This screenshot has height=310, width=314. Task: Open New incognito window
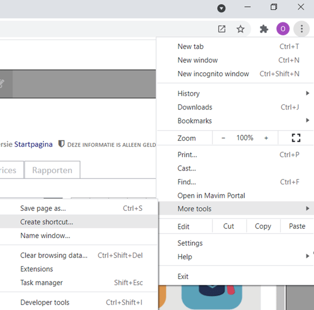213,74
